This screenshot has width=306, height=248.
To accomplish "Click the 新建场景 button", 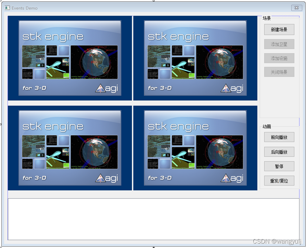I will (279, 29).
